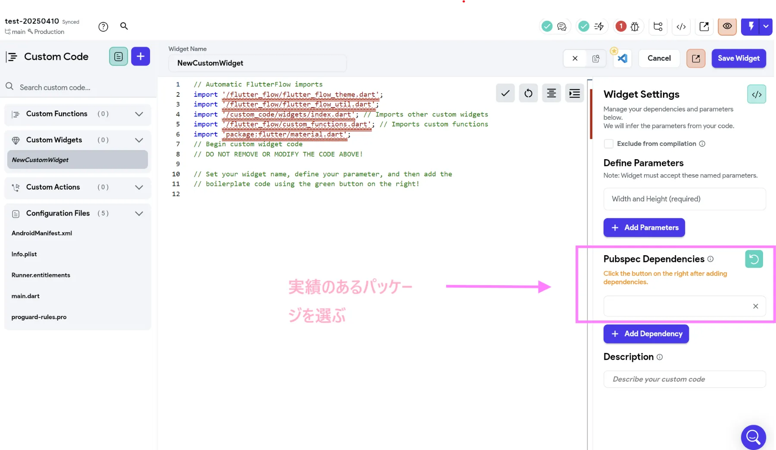This screenshot has width=776, height=450.
Task: Collapse the Custom Widgets section
Action: coord(139,140)
